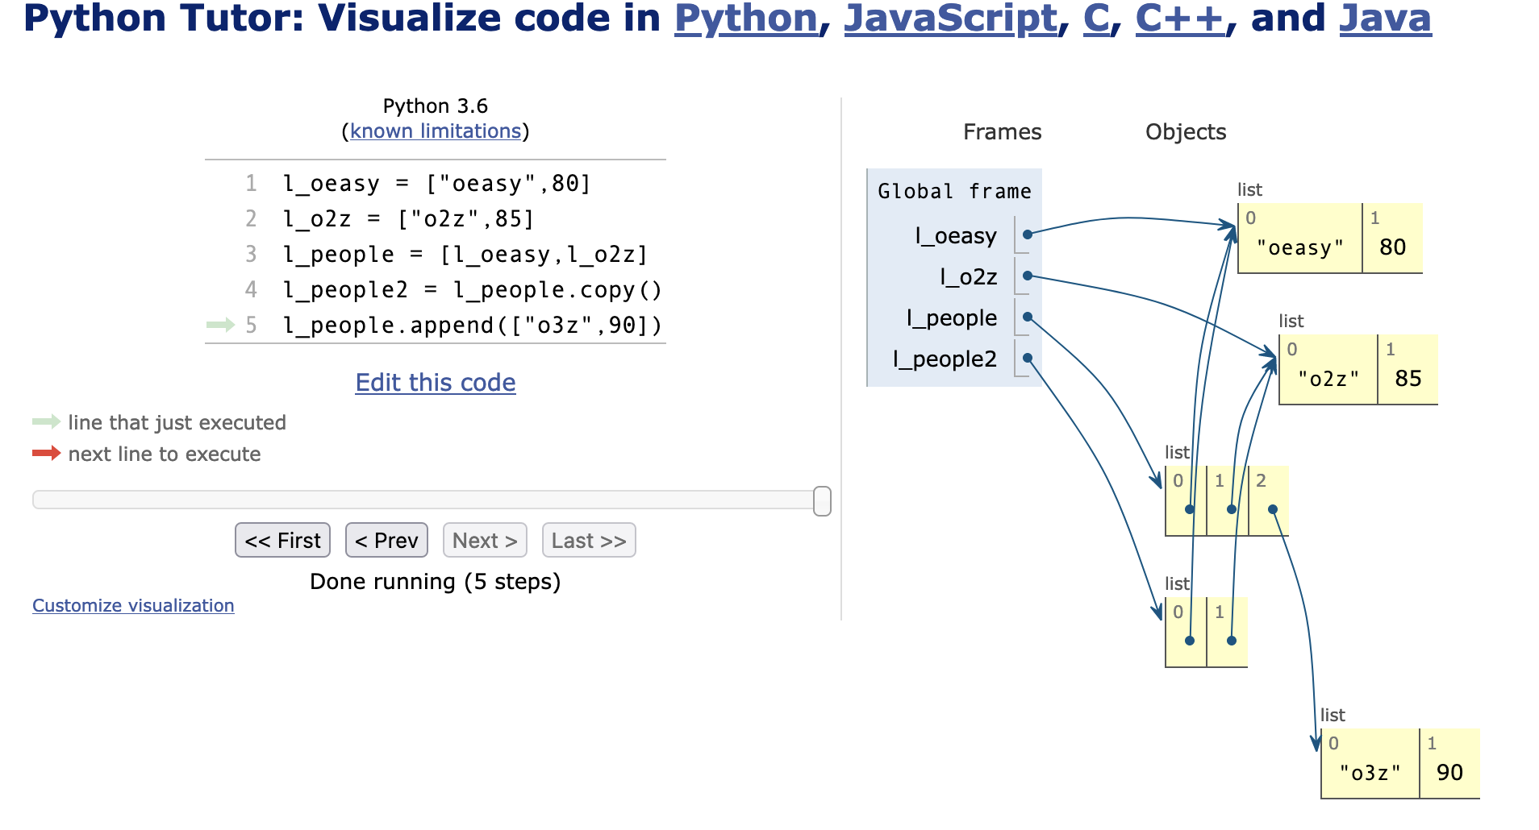Open the known limitations link
The height and width of the screenshot is (830, 1539).
tap(436, 131)
